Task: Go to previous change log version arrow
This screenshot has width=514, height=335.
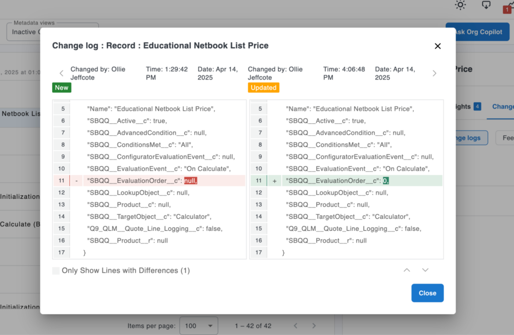Action: click(x=61, y=73)
